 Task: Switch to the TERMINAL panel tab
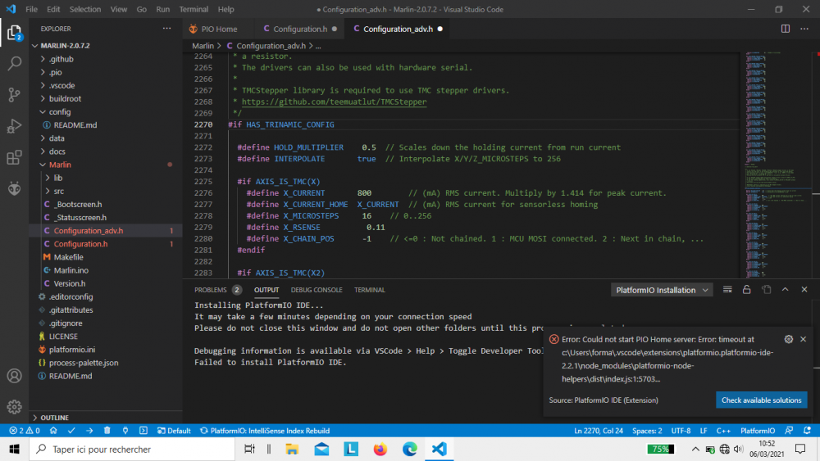369,290
